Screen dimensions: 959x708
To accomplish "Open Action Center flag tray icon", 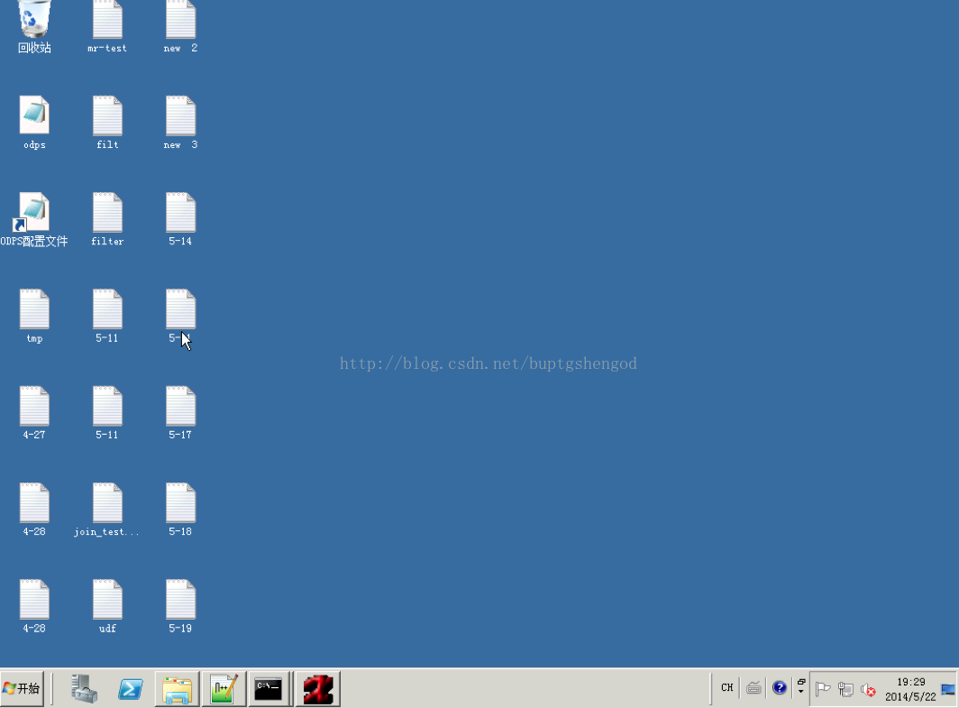I will point(823,689).
